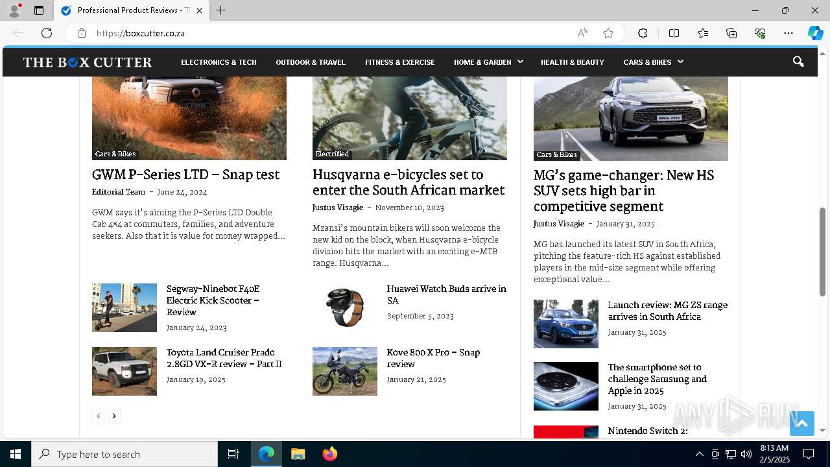Click Cars & Bikes tag on MG image
The height and width of the screenshot is (467, 830).
[x=557, y=155]
